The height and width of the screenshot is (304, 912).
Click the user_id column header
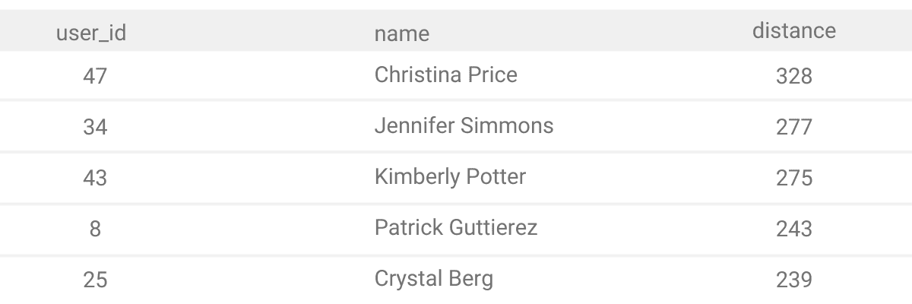[x=91, y=33]
